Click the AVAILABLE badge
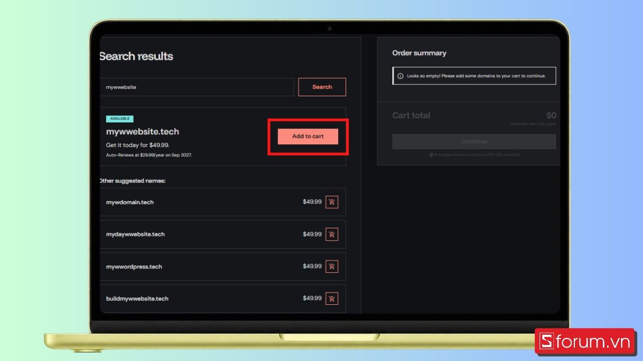This screenshot has width=643, height=361. click(119, 119)
